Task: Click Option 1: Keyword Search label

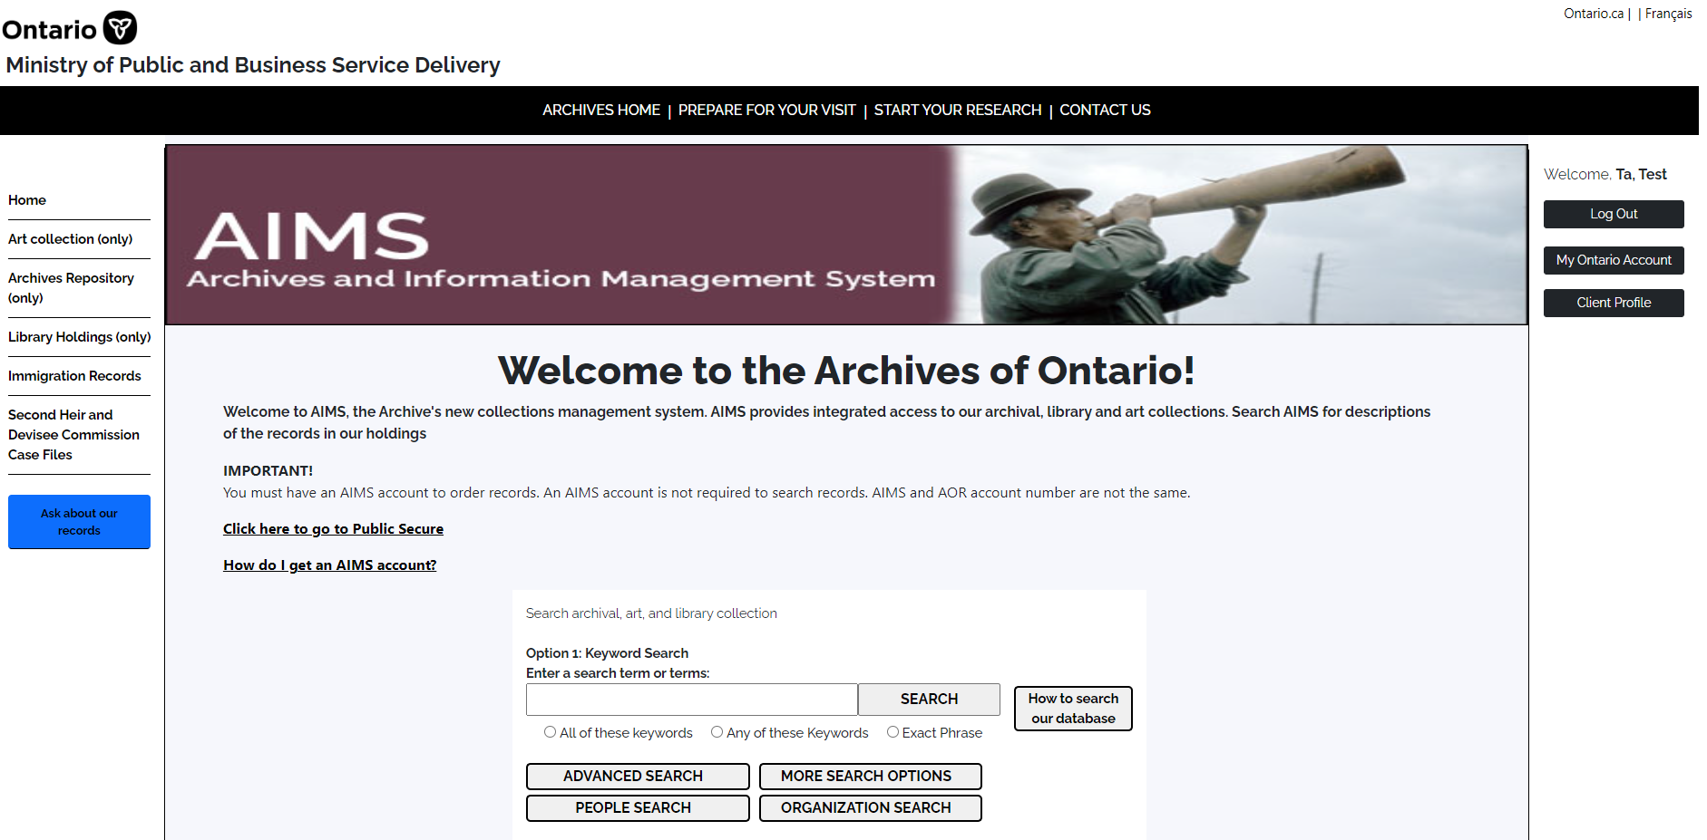Action: [x=607, y=653]
